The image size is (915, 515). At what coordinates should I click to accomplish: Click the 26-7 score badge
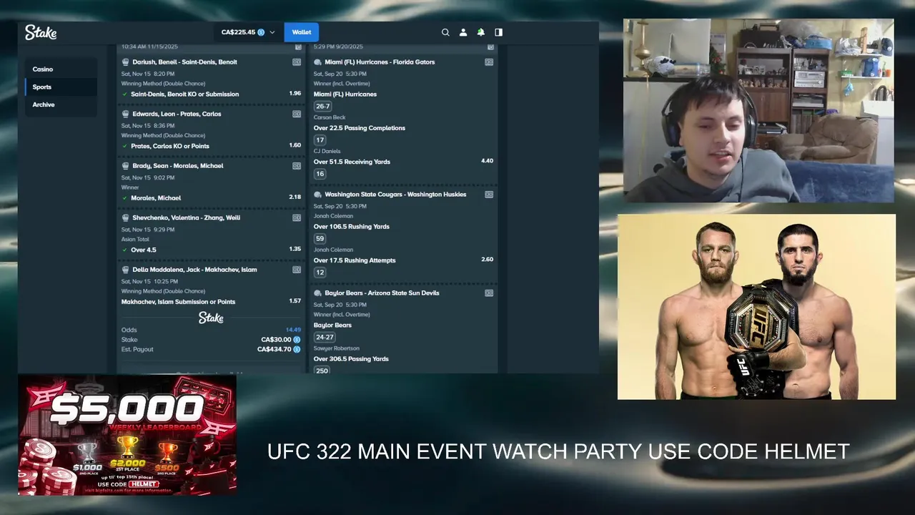tap(323, 107)
